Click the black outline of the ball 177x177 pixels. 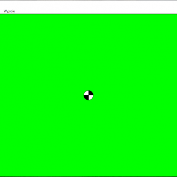tap(88, 90)
